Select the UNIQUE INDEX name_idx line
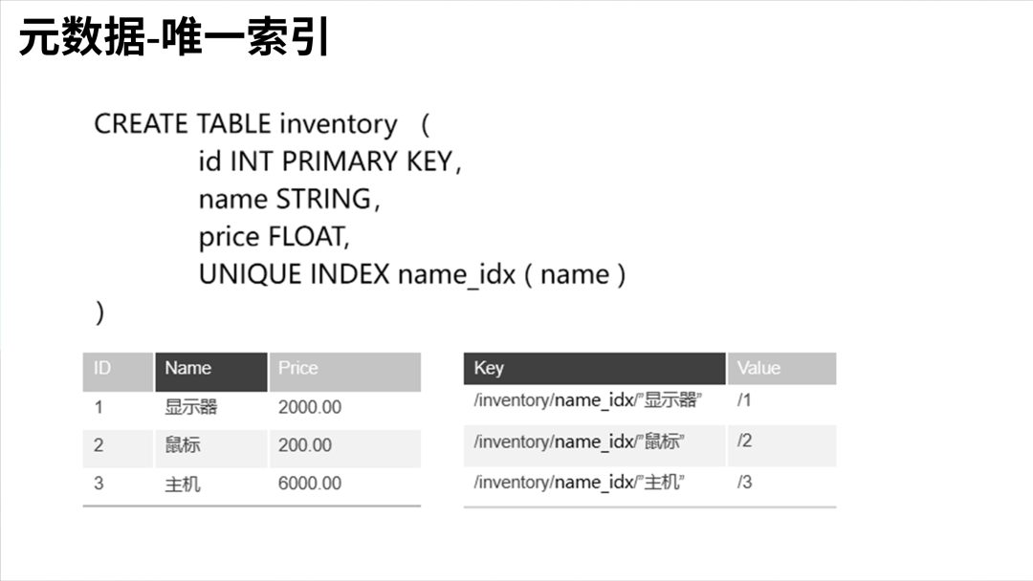 (411, 274)
